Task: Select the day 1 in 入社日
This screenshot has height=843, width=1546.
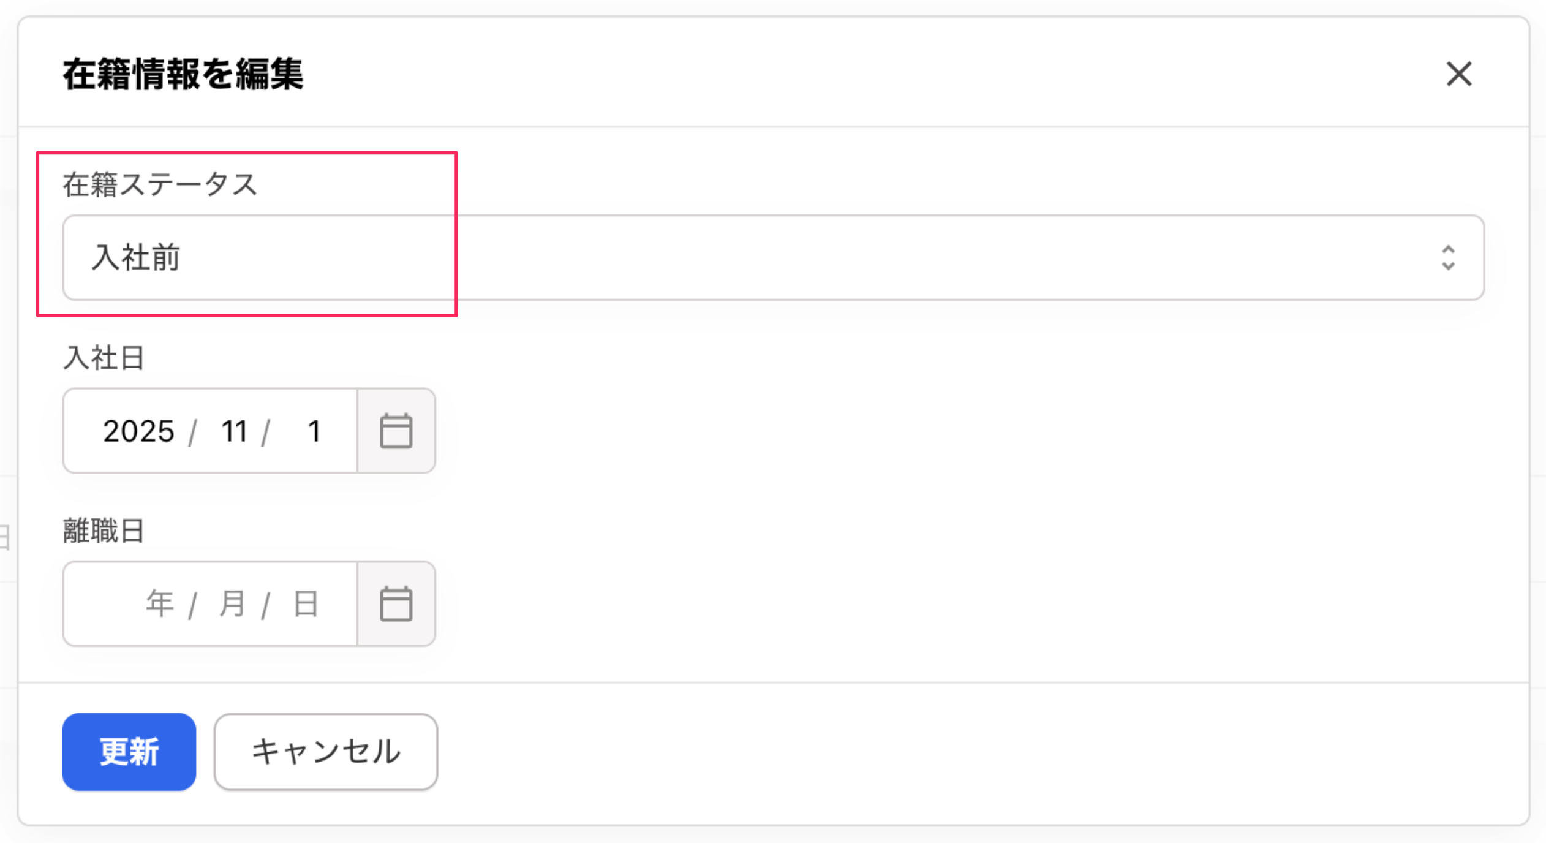Action: 314,431
